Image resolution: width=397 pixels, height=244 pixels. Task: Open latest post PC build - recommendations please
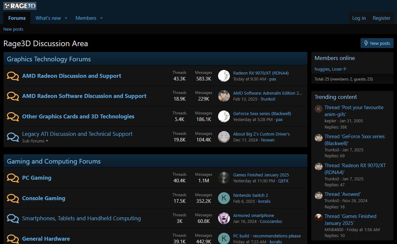(267, 236)
